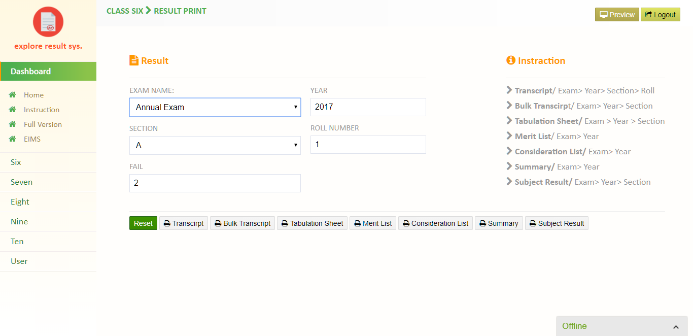693x336 pixels.
Task: Open the Seven class menu item
Action: coord(21,182)
